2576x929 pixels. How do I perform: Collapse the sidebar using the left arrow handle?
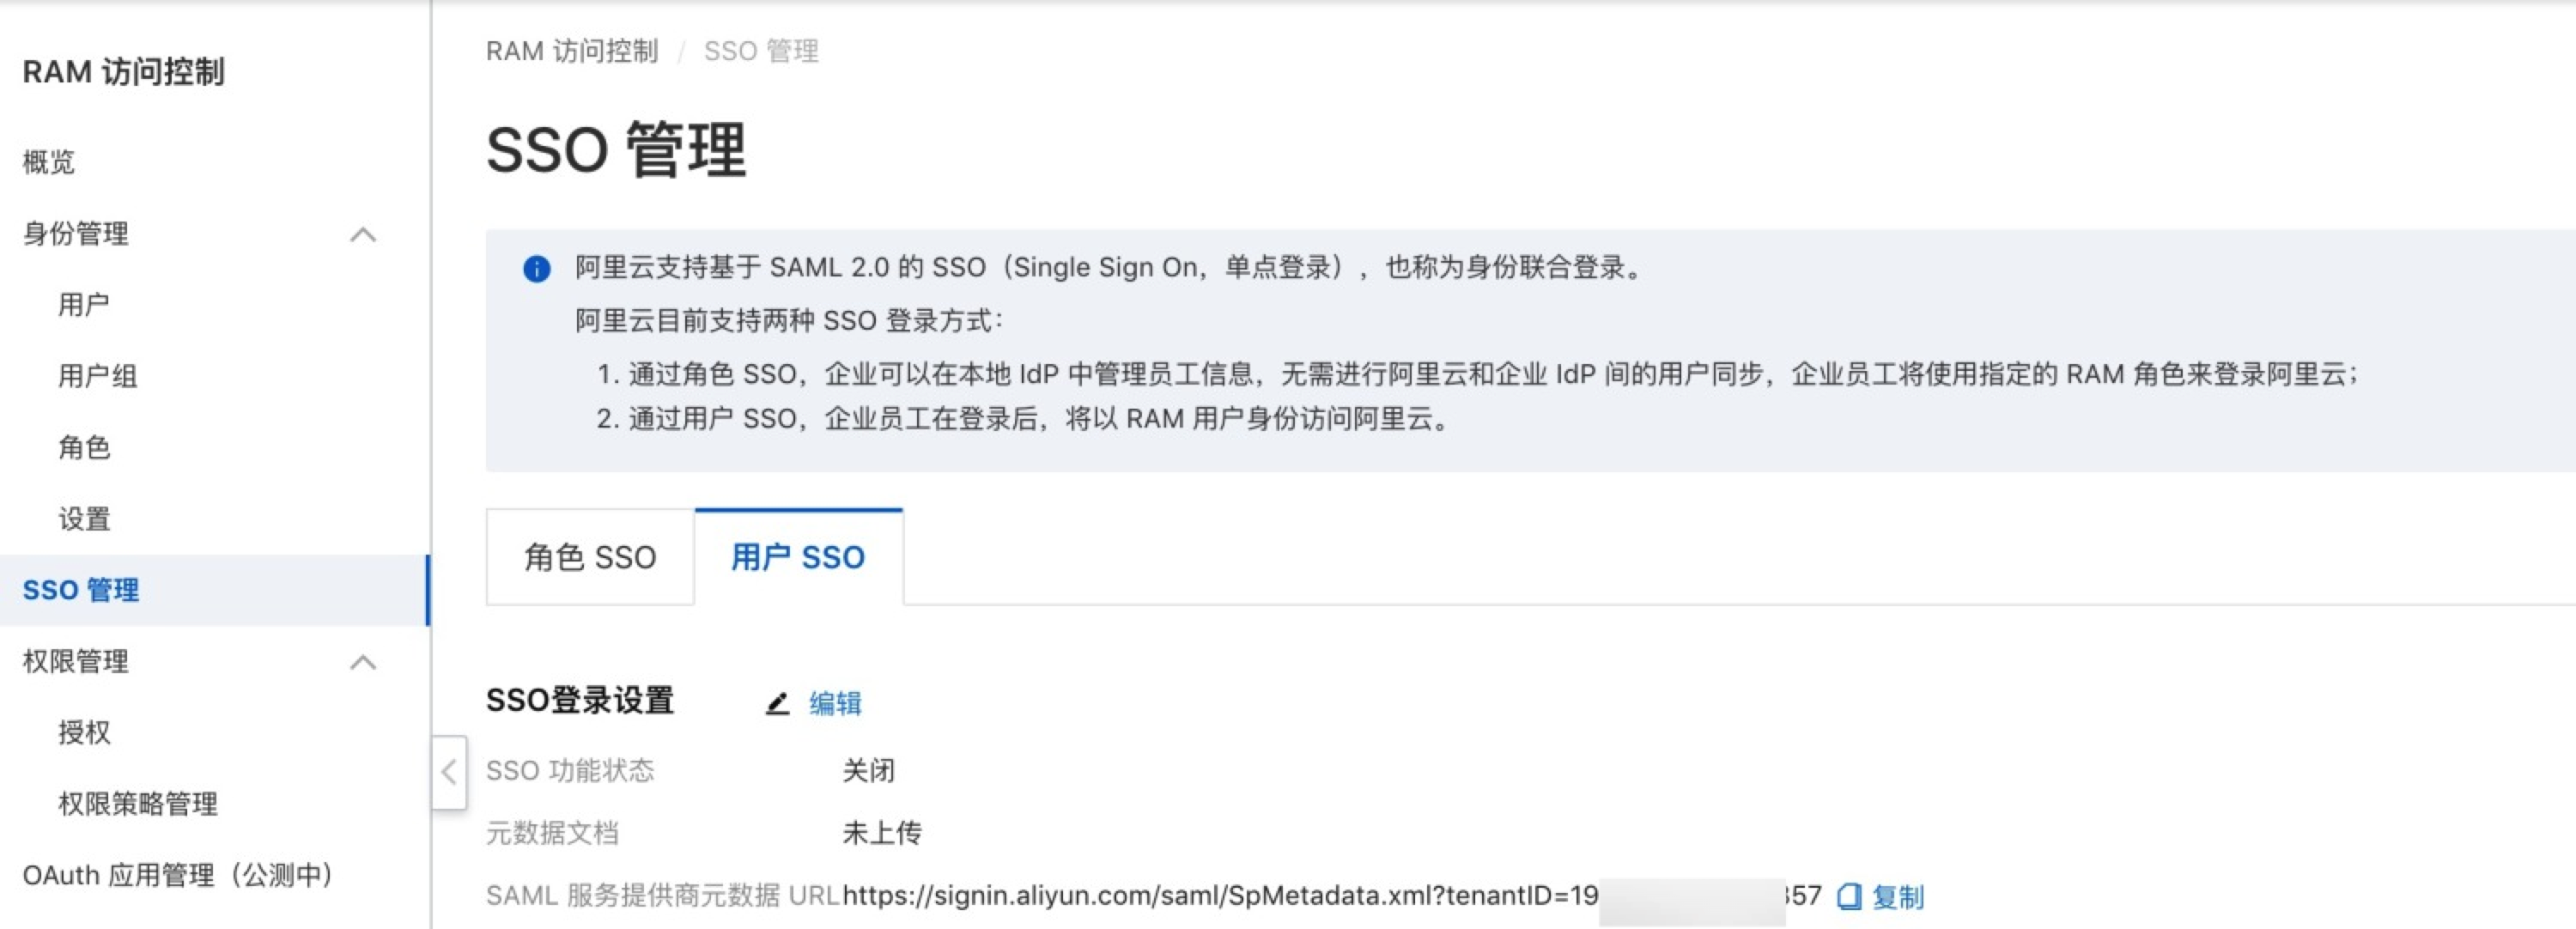click(x=449, y=772)
